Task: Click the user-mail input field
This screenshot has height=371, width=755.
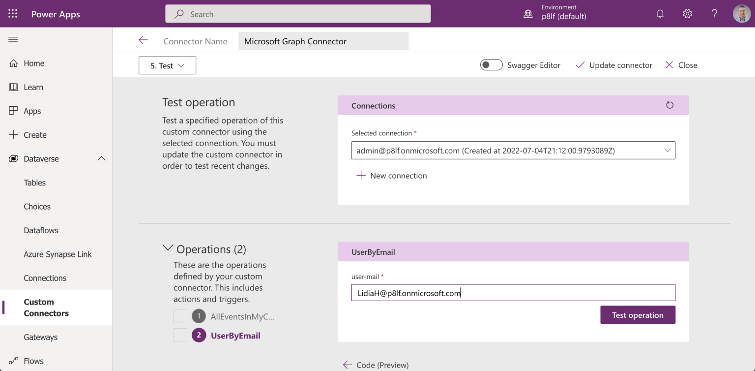Action: point(513,293)
